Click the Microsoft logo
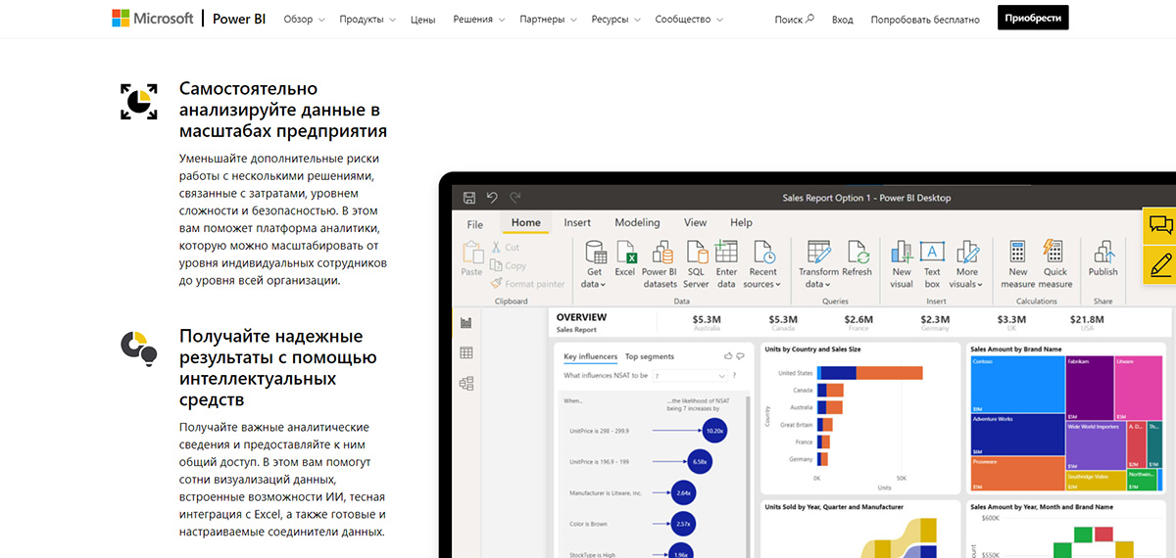This screenshot has width=1176, height=558. pyautogui.click(x=152, y=19)
